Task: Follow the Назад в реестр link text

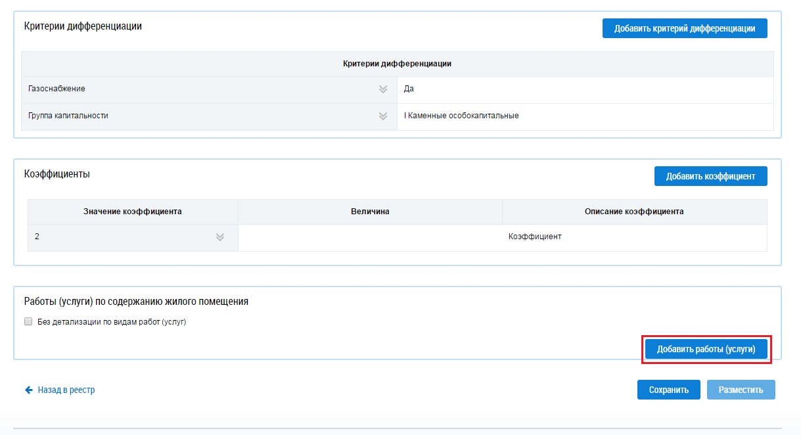Action: click(x=66, y=390)
